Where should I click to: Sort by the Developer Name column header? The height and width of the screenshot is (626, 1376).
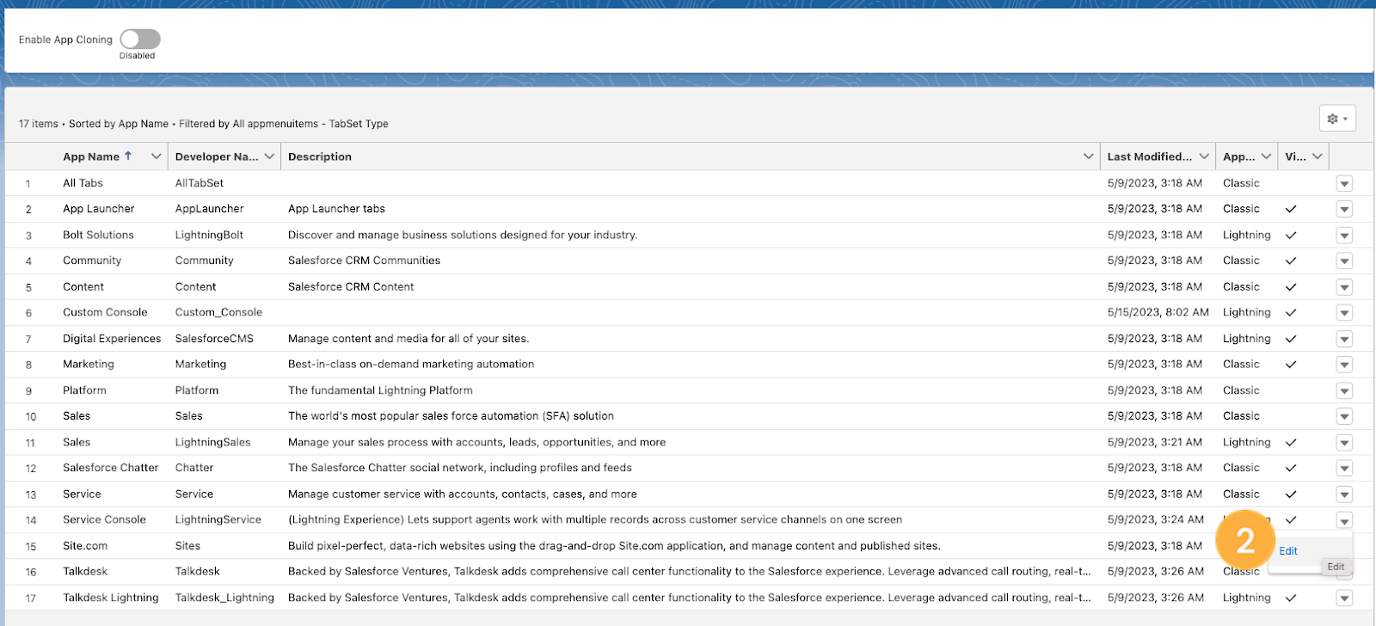(x=217, y=156)
